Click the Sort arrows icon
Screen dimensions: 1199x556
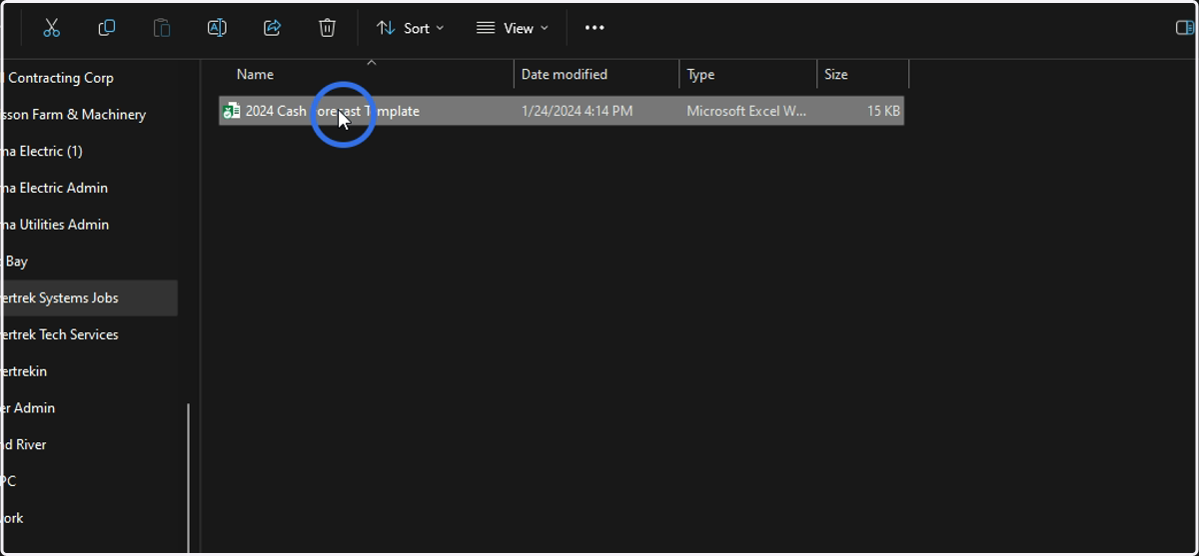[x=386, y=28]
